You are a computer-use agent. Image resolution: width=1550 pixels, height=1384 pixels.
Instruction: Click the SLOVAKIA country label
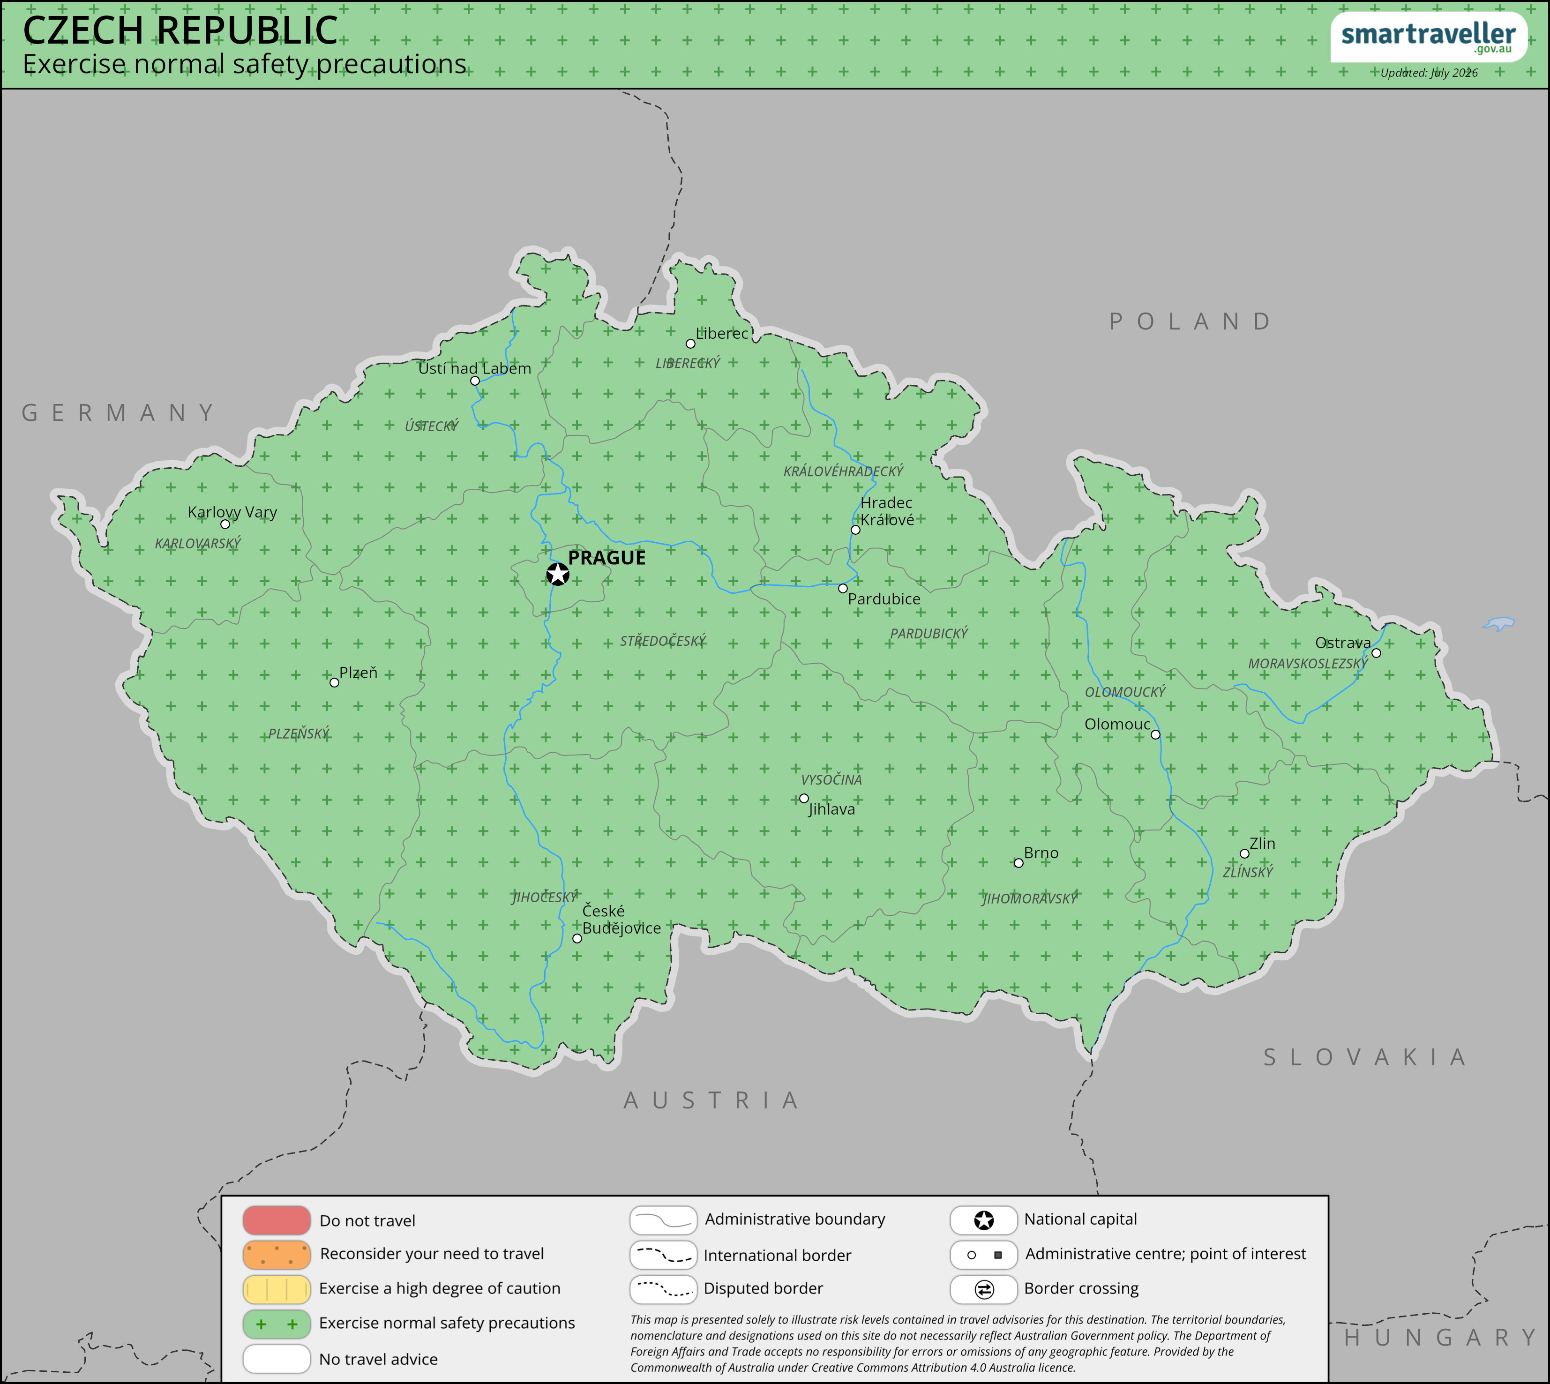point(1365,1057)
